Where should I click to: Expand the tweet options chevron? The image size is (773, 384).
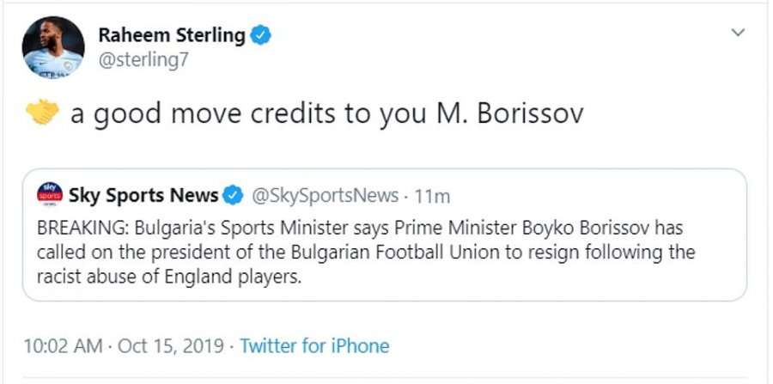(736, 33)
